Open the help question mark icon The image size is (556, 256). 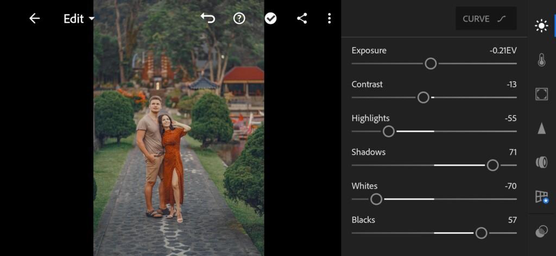[x=239, y=18]
